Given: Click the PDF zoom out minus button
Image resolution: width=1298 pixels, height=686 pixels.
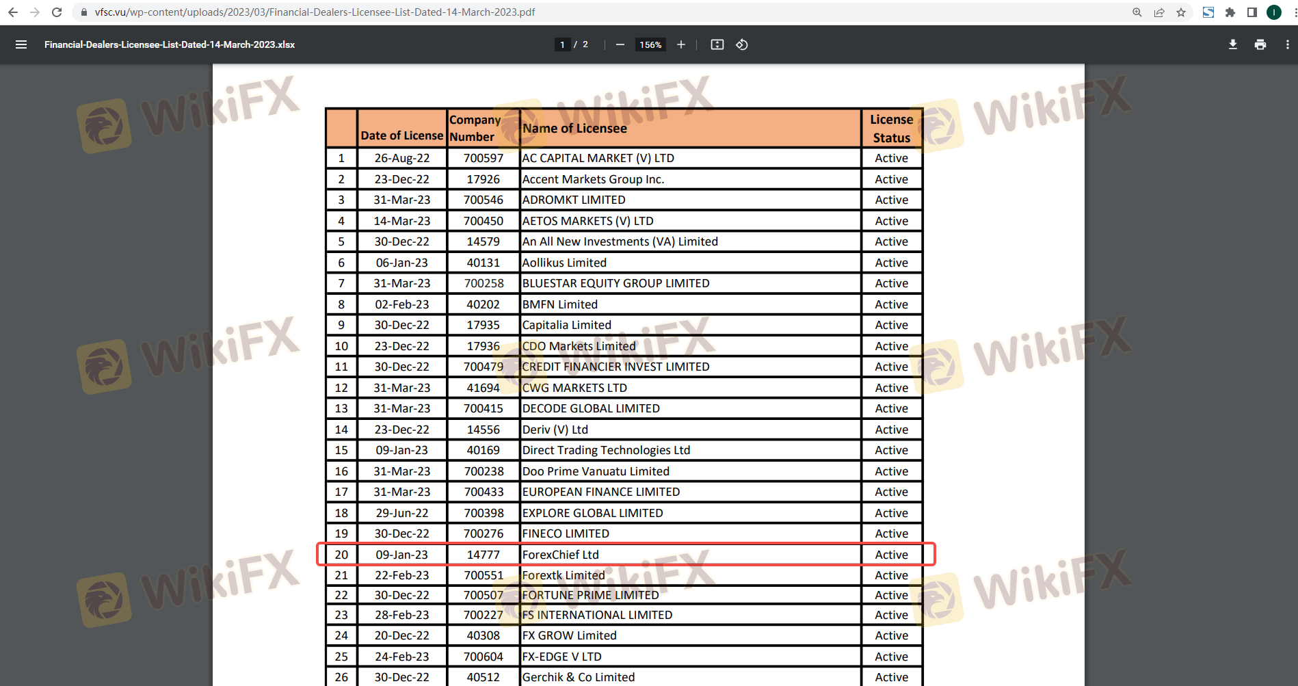Looking at the screenshot, I should point(620,44).
